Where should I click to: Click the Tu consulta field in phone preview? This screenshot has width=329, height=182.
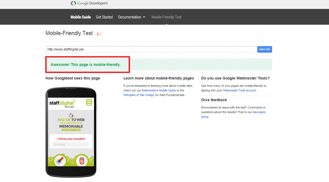pyautogui.click(x=71, y=144)
